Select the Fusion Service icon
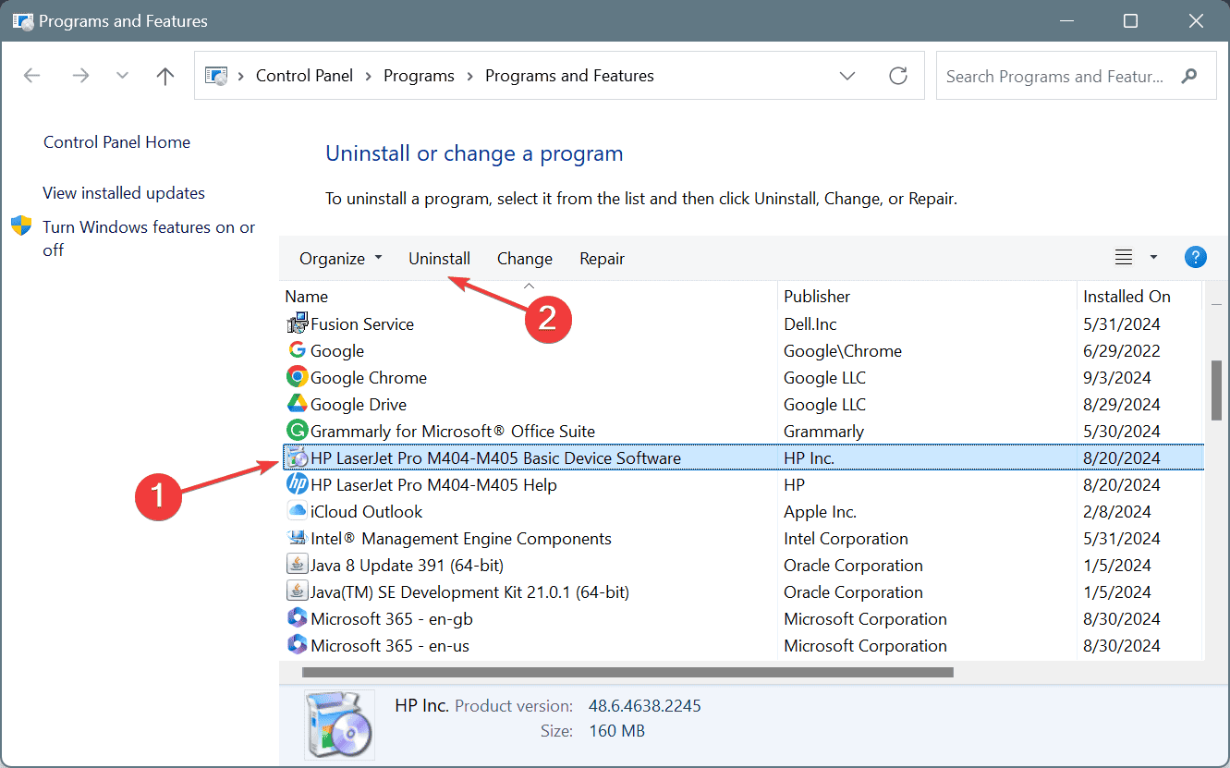This screenshot has height=768, width=1230. tap(297, 324)
